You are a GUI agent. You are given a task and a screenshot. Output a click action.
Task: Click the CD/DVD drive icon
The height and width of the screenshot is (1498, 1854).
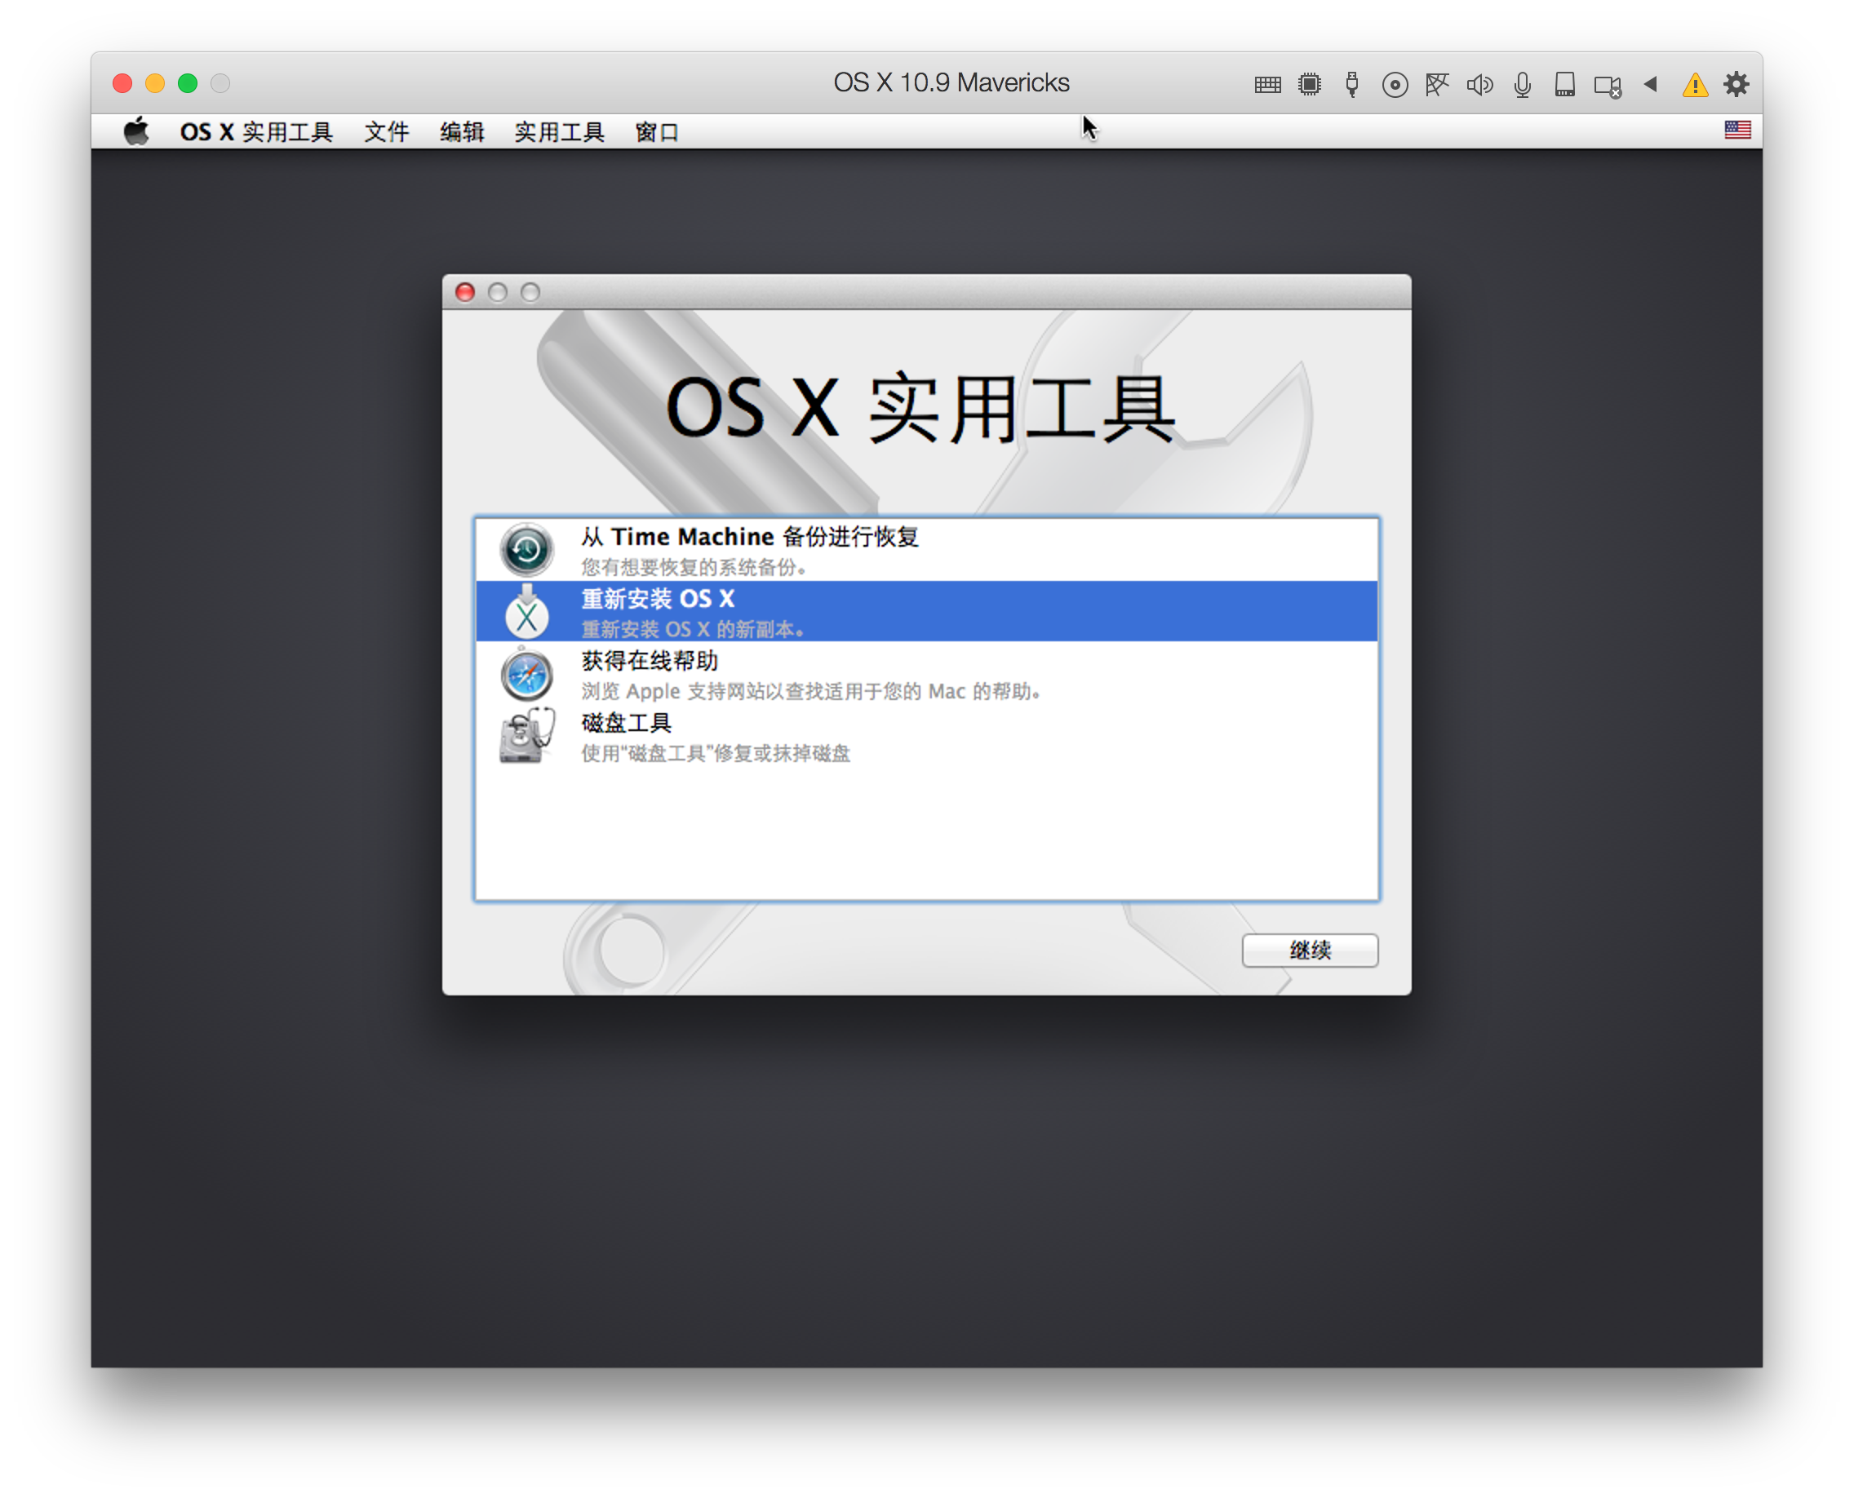tap(1394, 84)
